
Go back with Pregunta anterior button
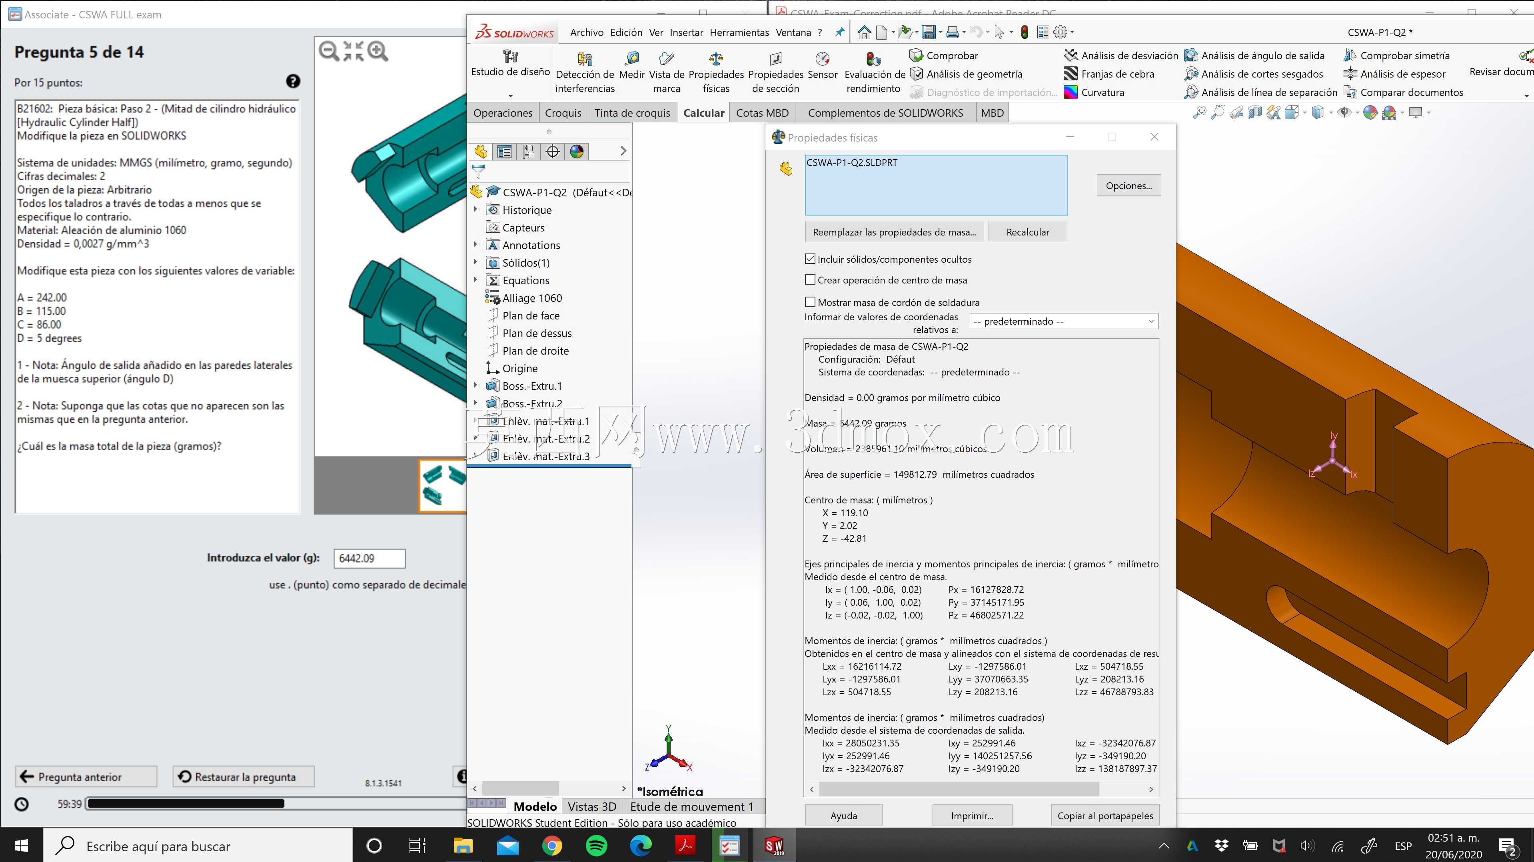pos(86,776)
